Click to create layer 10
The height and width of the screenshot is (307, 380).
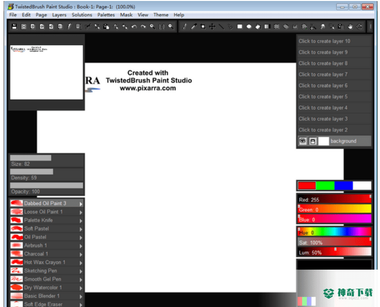(x=334, y=41)
